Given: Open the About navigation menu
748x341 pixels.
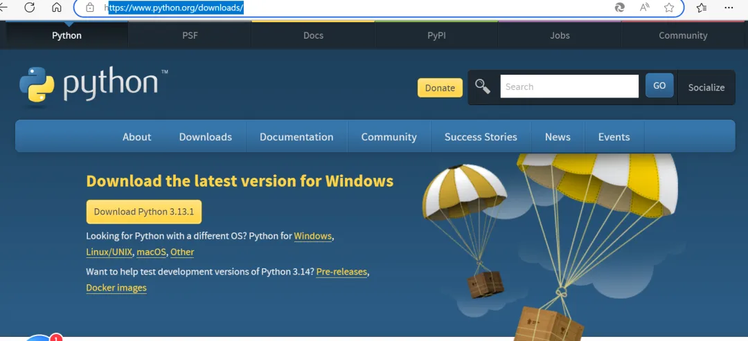Looking at the screenshot, I should click(137, 137).
